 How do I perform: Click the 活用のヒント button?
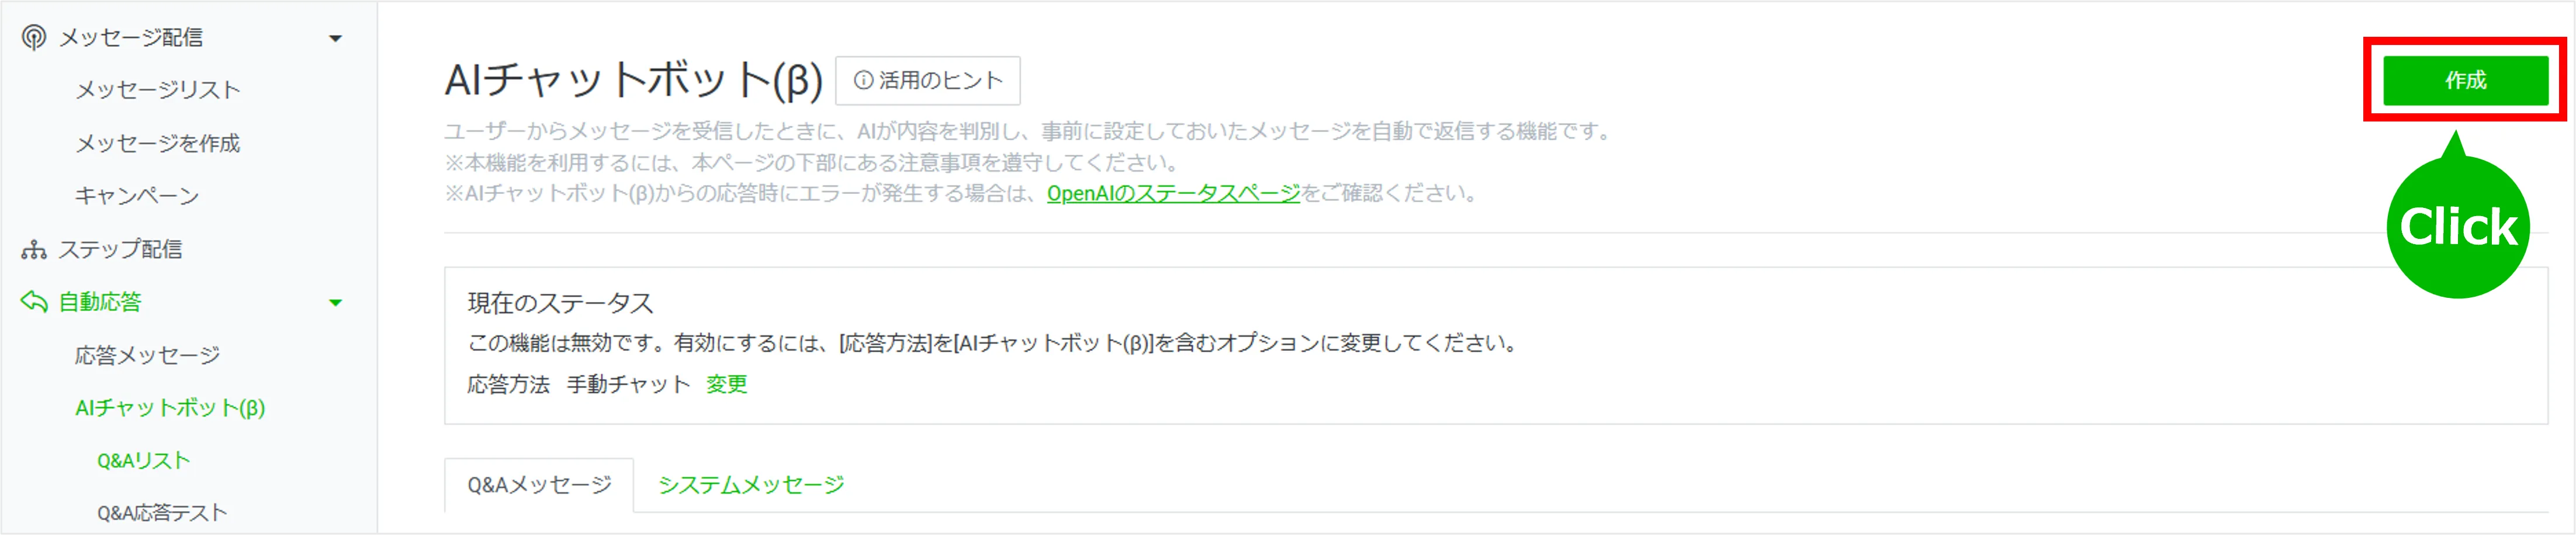pos(927,81)
